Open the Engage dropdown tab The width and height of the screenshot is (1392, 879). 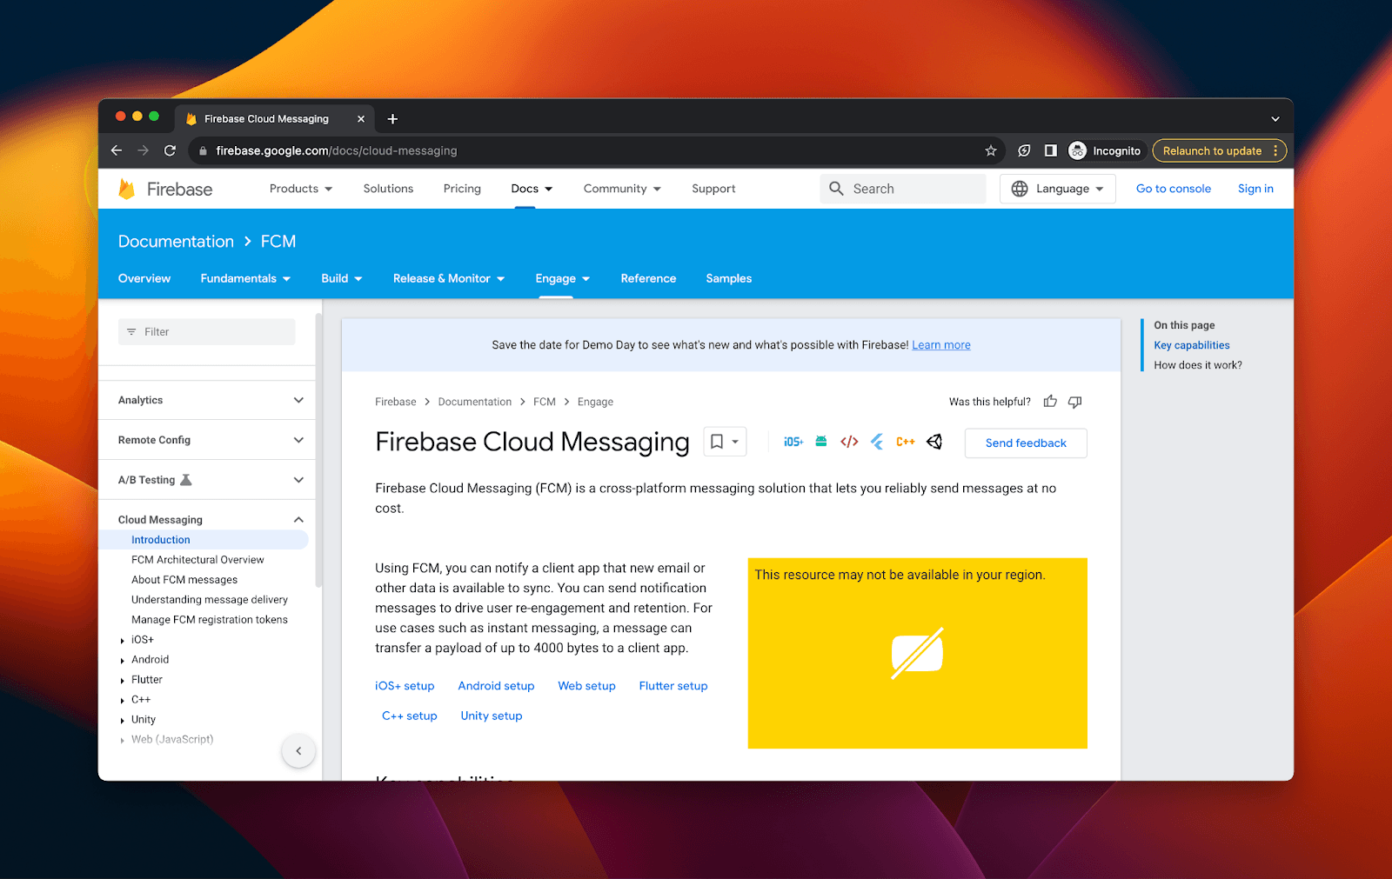click(563, 278)
